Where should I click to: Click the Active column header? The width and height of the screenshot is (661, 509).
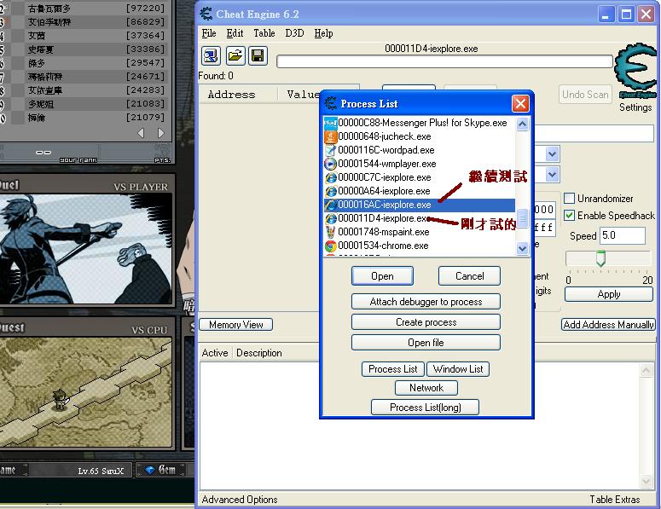(x=215, y=353)
